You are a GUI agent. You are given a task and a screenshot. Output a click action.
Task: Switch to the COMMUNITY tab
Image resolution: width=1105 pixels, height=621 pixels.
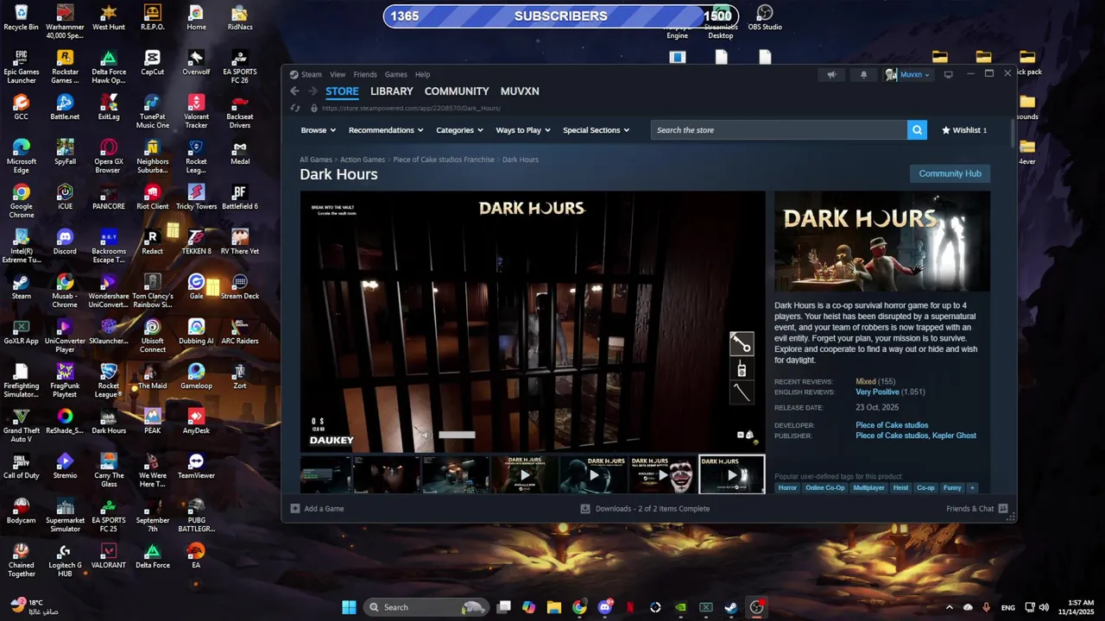click(457, 91)
